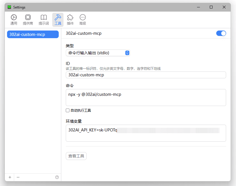Click the 环境变量 environment variables field
Image resolution: width=236 pixels, height=186 pixels.
pos(146,133)
